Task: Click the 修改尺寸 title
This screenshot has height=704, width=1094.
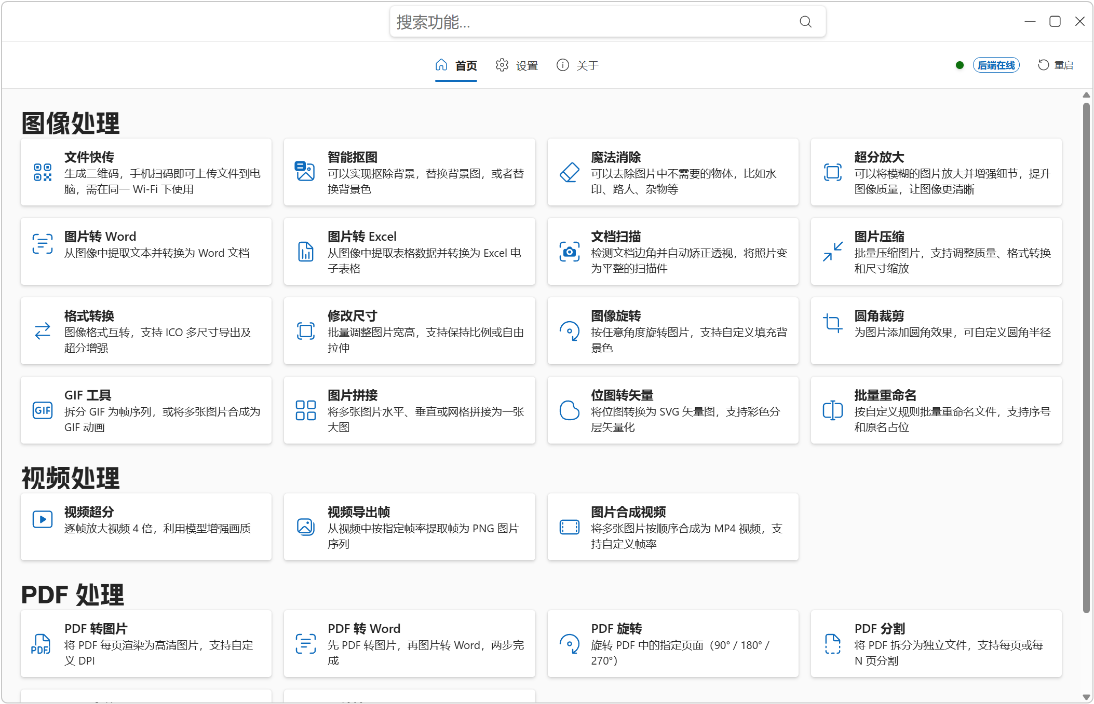Action: click(353, 316)
